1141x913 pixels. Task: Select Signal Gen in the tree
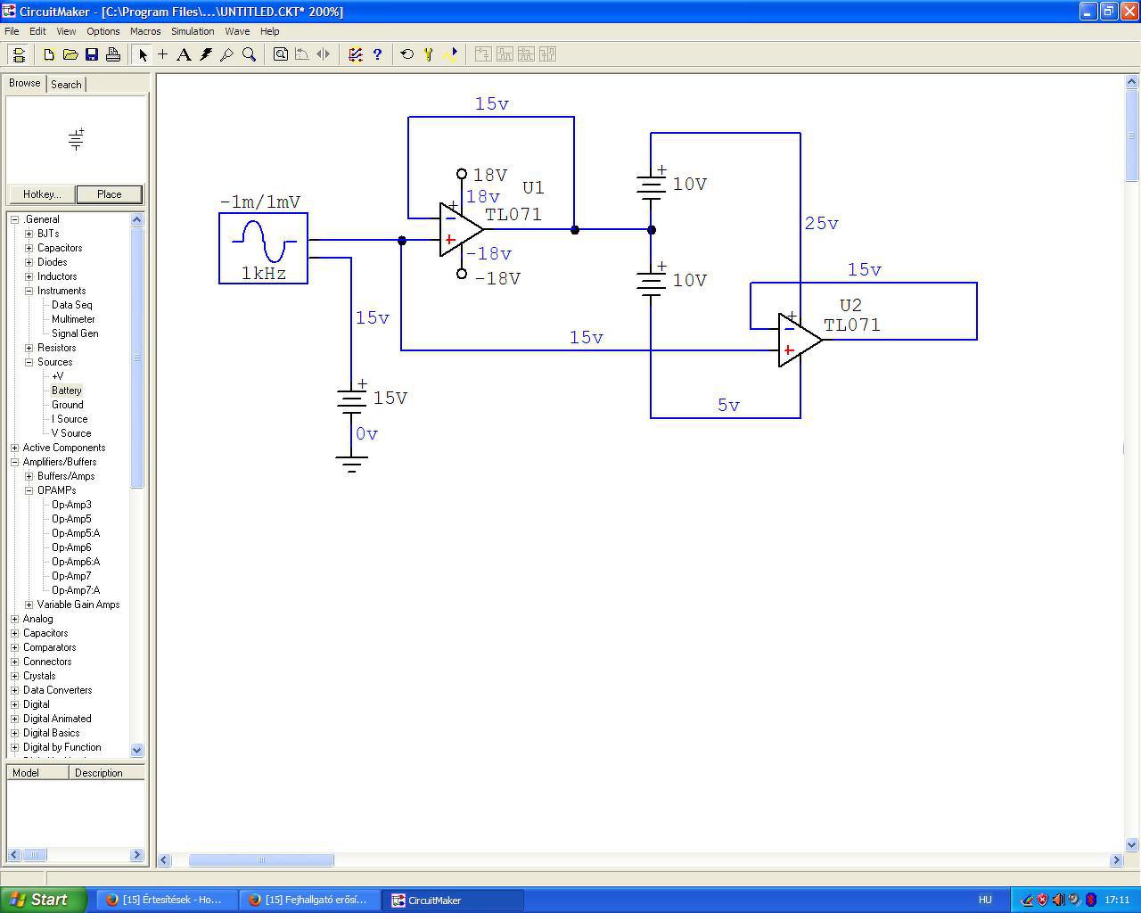pos(75,333)
